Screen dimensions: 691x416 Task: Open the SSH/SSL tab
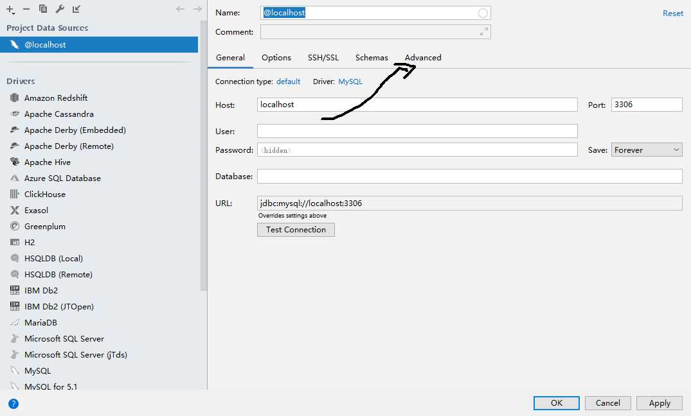pyautogui.click(x=323, y=58)
